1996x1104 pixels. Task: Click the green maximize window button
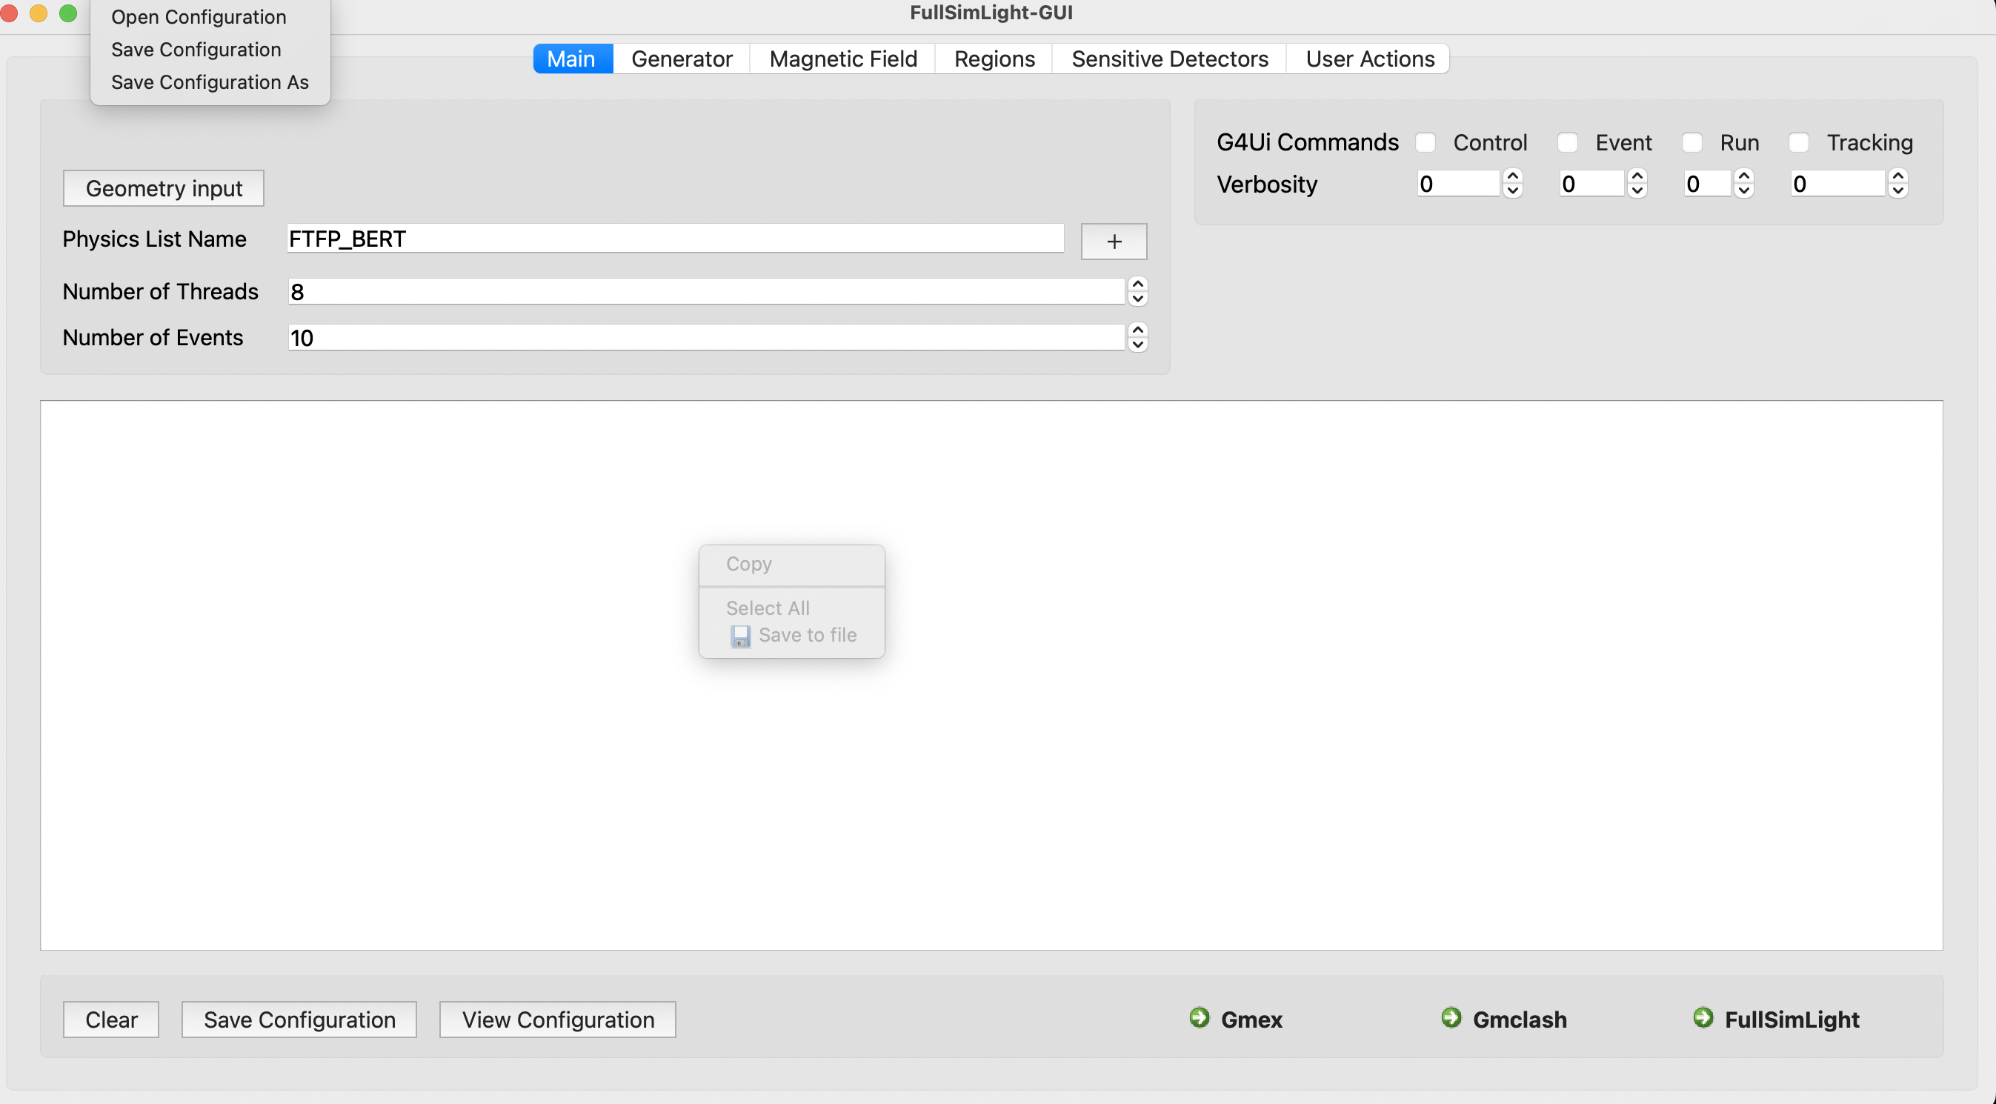coord(68,13)
